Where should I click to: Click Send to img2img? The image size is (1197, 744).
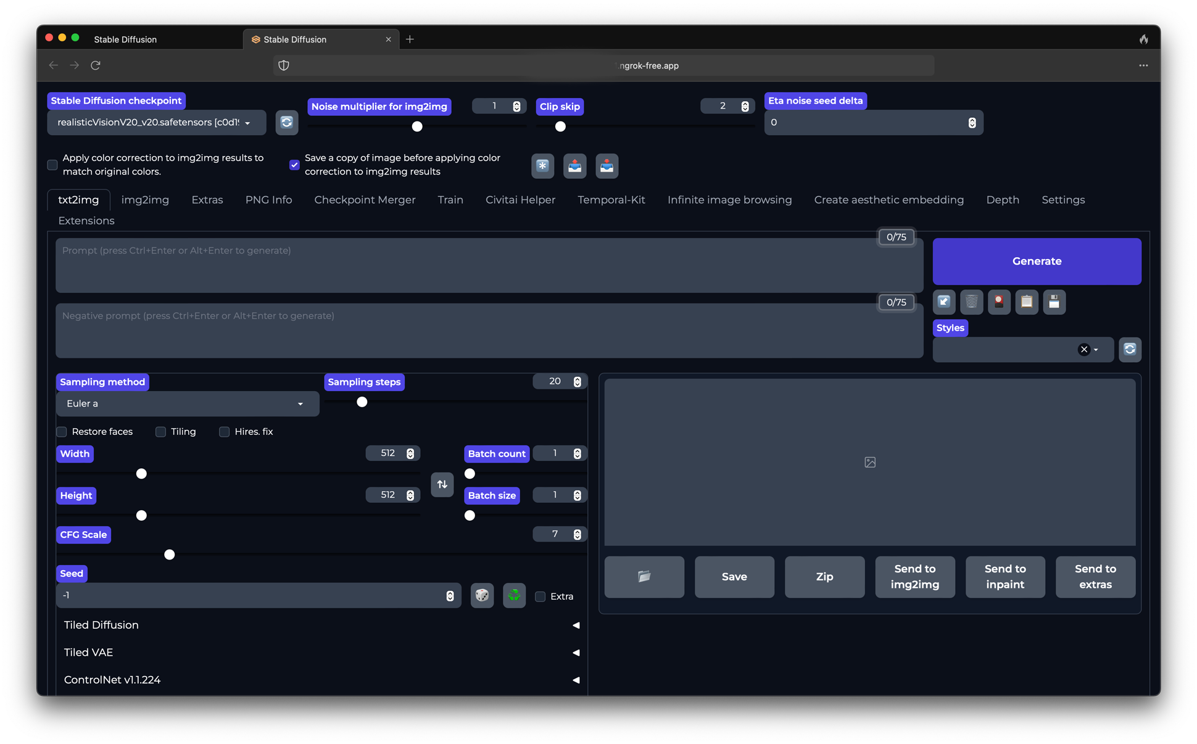click(x=915, y=577)
